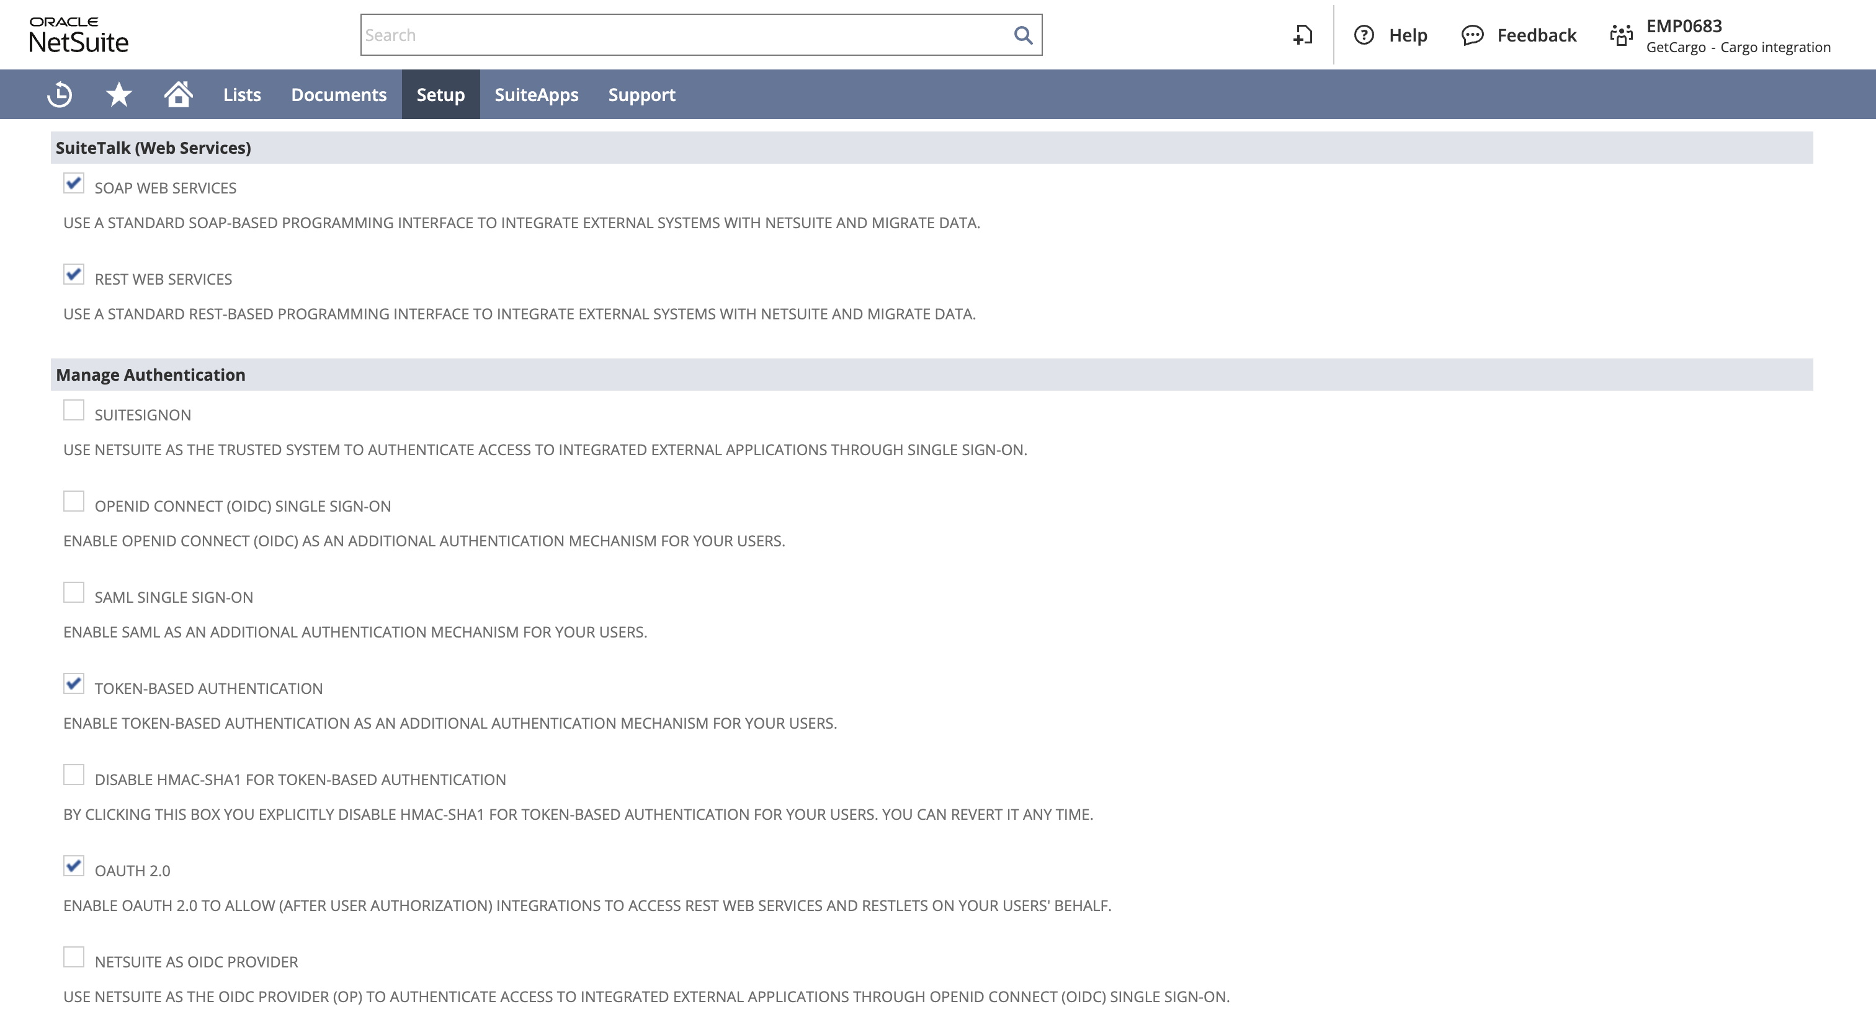1876x1022 pixels.
Task: Click the REST WEB SERVICES label
Action: pyautogui.click(x=163, y=280)
